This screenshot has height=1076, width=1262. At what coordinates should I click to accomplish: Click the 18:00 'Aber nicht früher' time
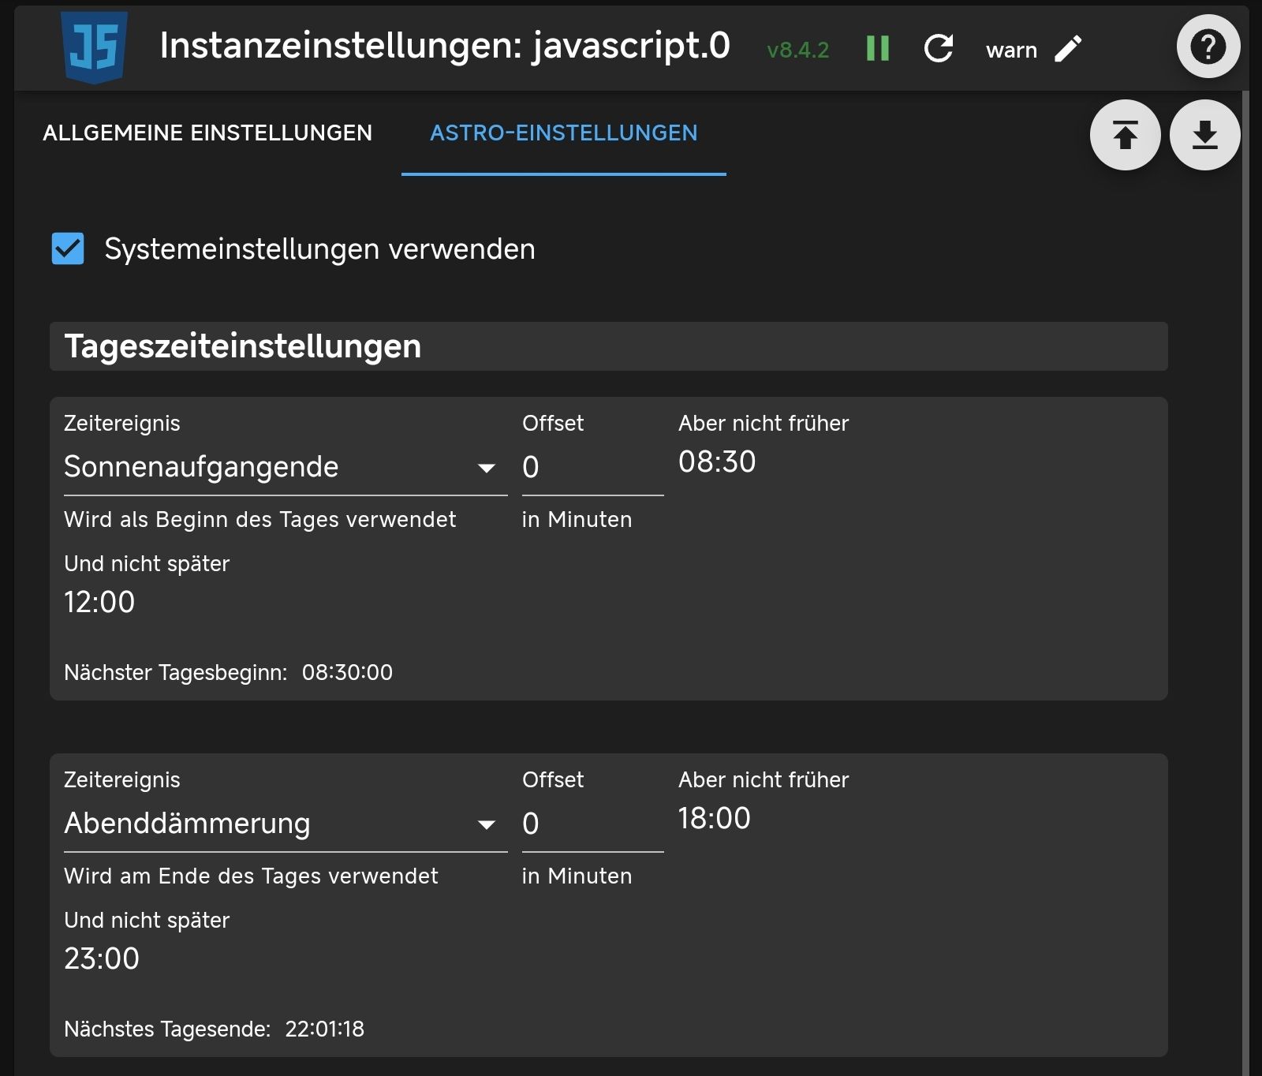[x=715, y=819]
